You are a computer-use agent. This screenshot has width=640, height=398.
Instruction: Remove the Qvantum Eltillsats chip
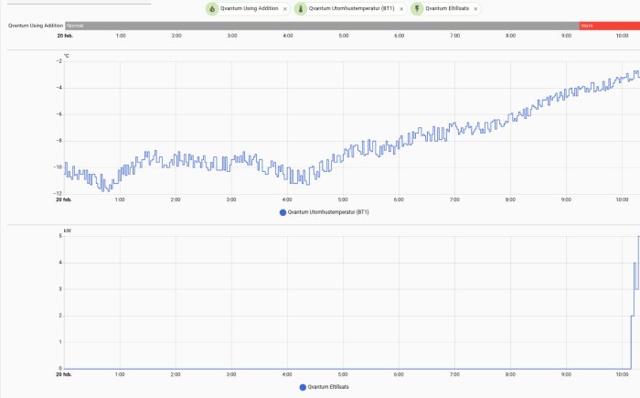click(475, 8)
